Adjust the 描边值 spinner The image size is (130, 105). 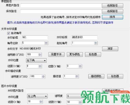77,76
